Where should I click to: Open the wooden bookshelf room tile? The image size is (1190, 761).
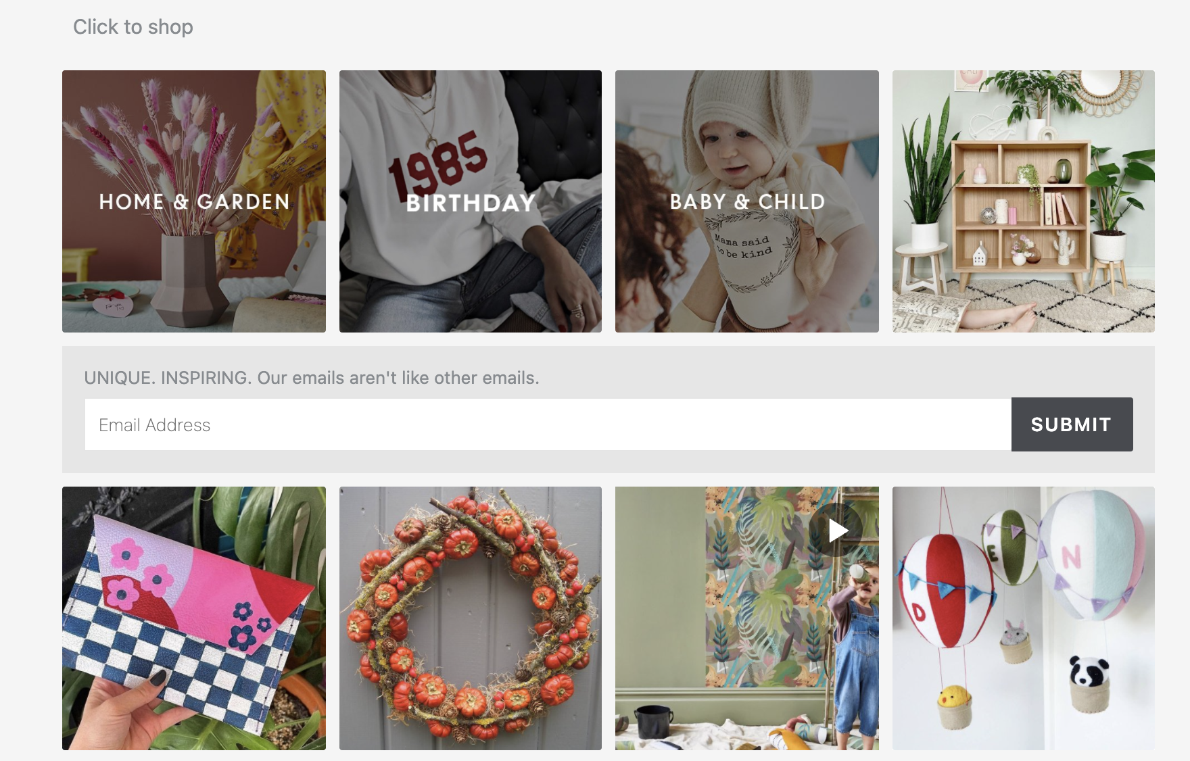tap(1024, 201)
